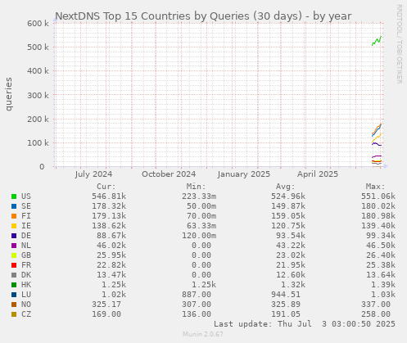Image resolution: width=407 pixels, height=343 pixels.
Task: Click the 'July 2024' axis label
Action: (93, 174)
